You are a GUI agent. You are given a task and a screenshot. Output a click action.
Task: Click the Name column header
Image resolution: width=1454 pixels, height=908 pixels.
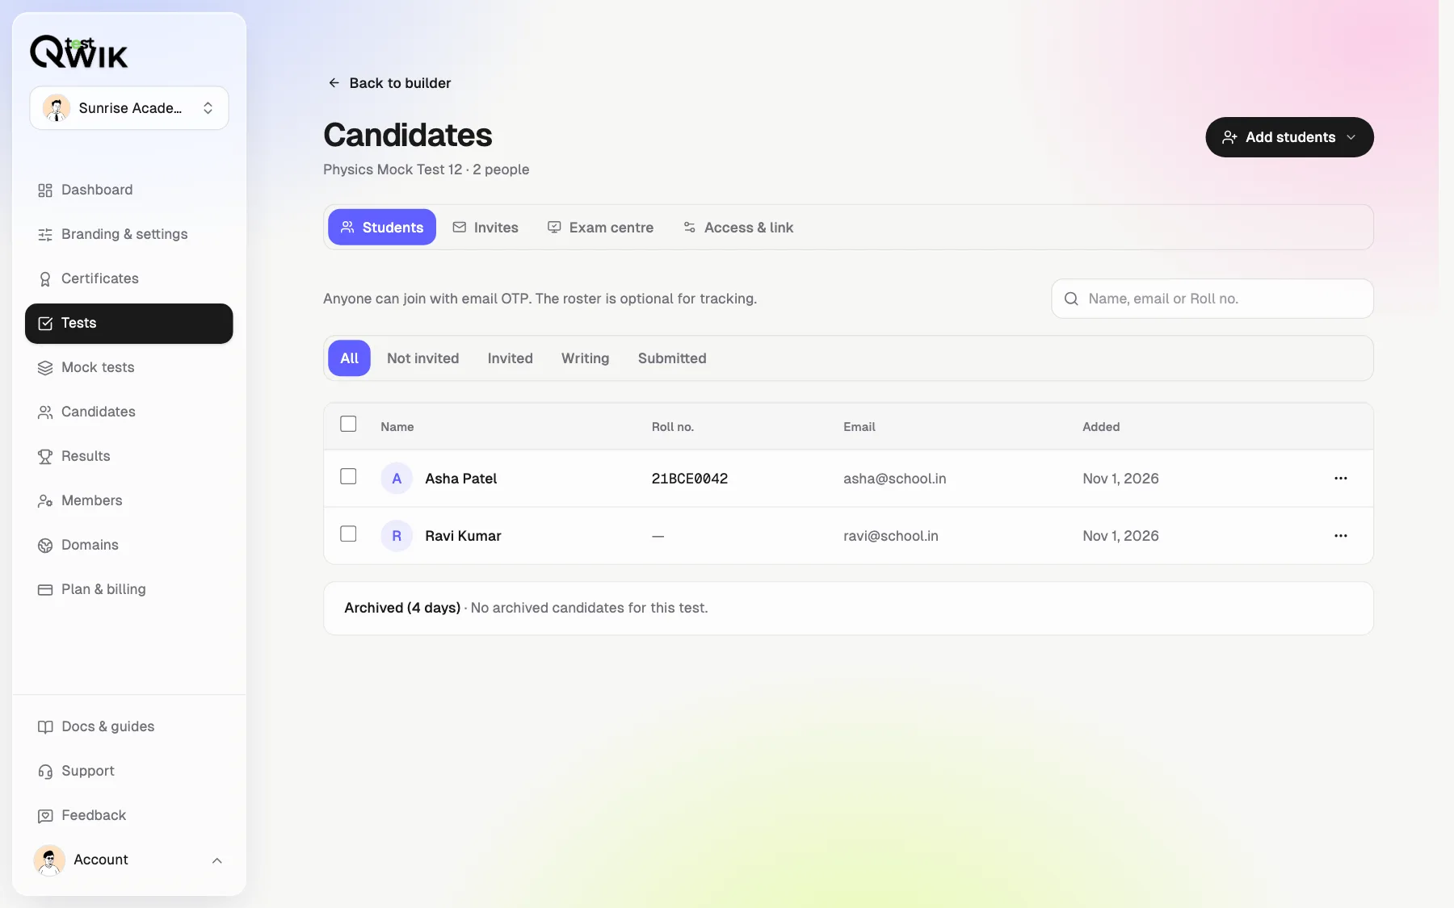pyautogui.click(x=397, y=427)
